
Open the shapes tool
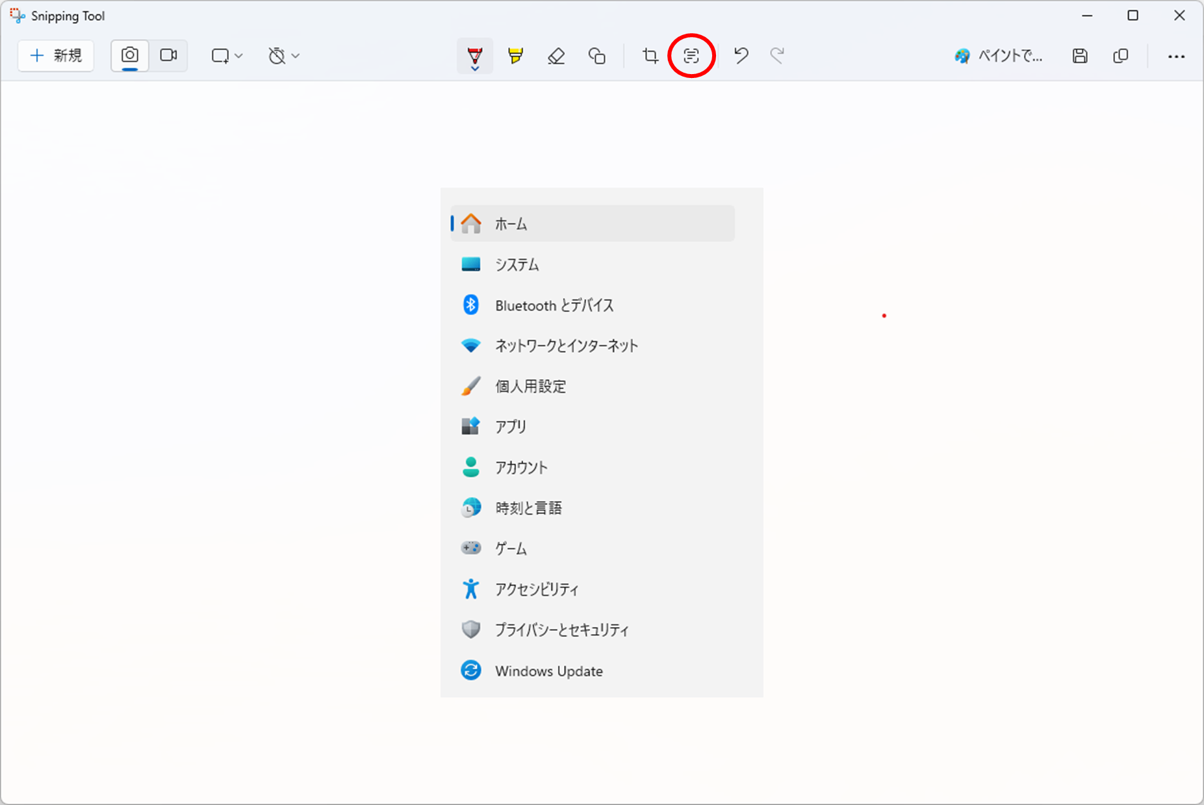click(596, 56)
